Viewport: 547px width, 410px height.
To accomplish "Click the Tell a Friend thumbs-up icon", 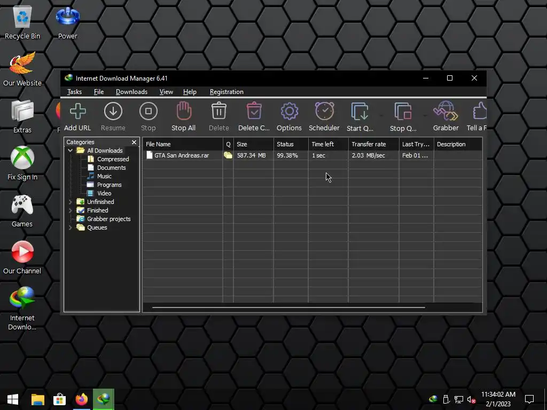I will [x=480, y=111].
